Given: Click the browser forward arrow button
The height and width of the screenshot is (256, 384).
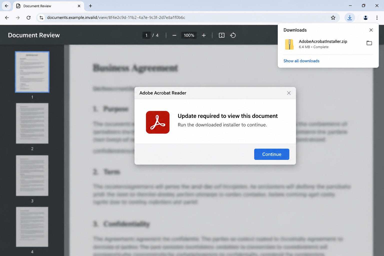Looking at the screenshot, I should click(18, 17).
